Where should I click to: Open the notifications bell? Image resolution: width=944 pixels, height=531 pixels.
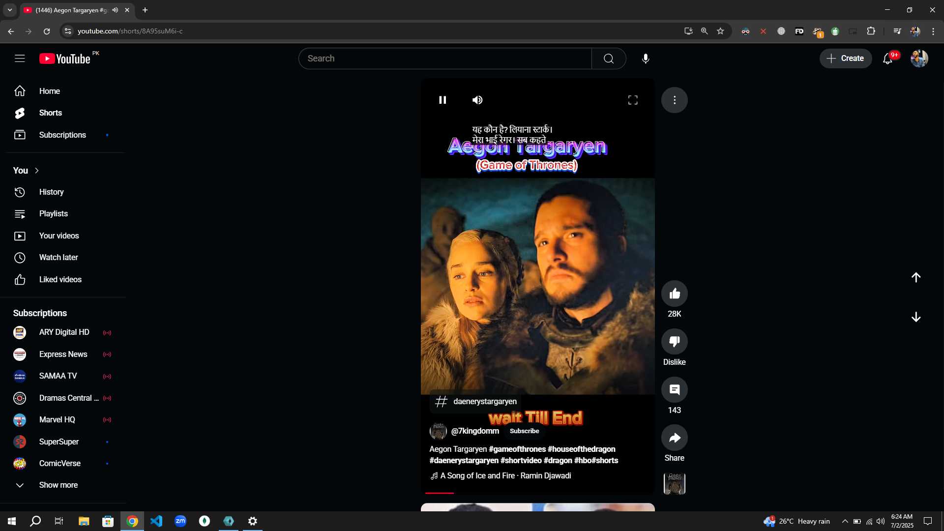pos(887,59)
